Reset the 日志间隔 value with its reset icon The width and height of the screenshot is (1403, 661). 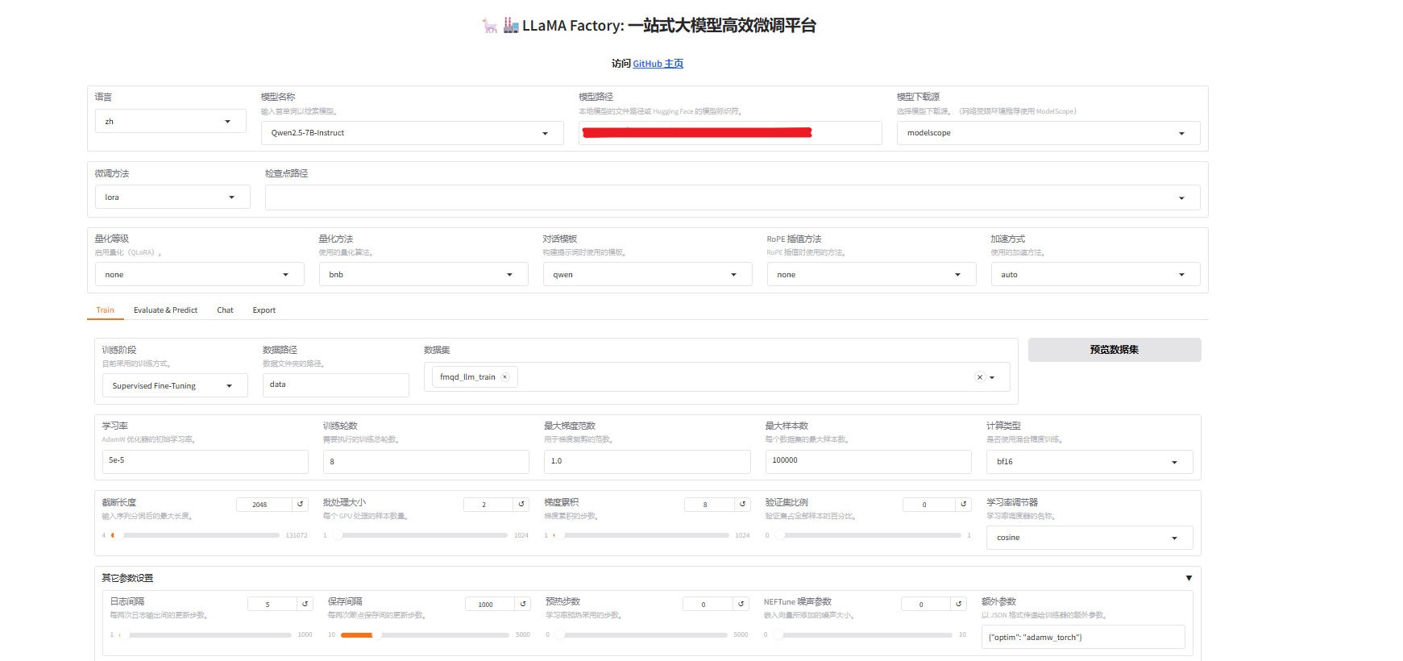[x=305, y=604]
